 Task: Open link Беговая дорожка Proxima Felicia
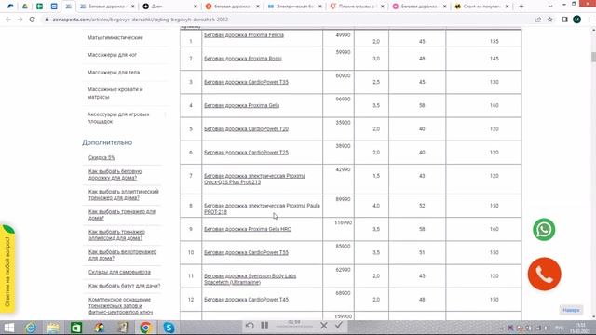tap(244, 35)
